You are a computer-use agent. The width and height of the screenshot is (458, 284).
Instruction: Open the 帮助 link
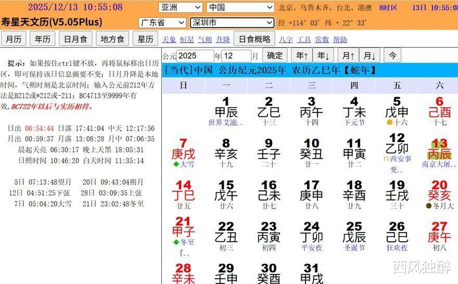tap(340, 40)
